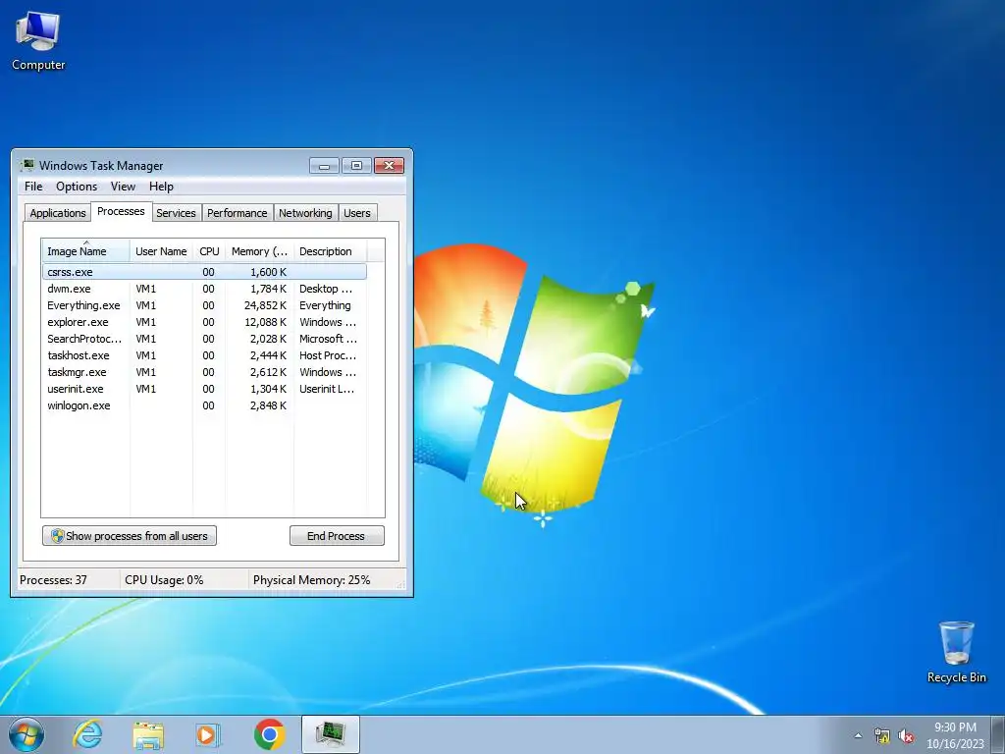
Task: Click the CPU Usage: 0% status entry
Action: pos(164,579)
